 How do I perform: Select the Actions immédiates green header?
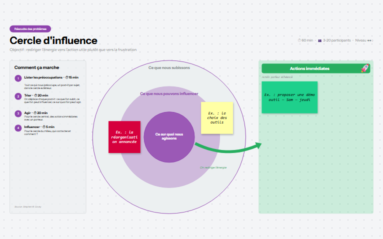316,68
